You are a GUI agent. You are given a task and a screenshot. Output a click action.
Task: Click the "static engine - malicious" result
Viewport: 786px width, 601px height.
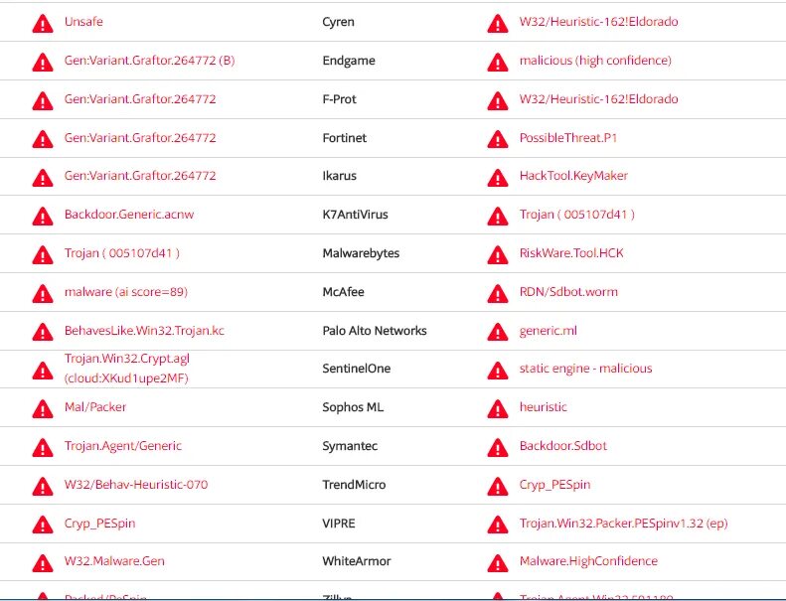[585, 369]
